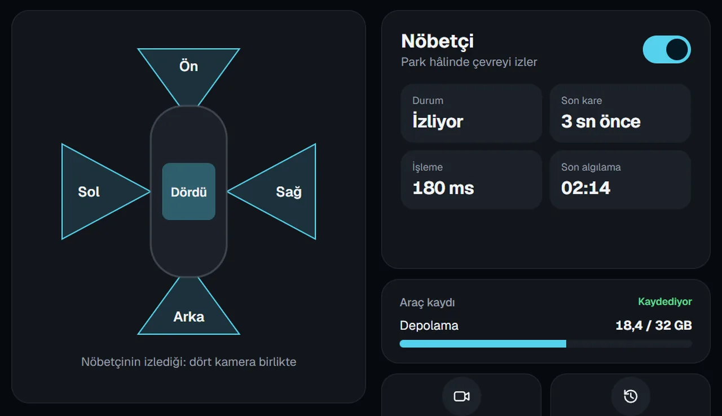
Task: Click the Son algılama 02:14 card
Action: [x=620, y=180]
